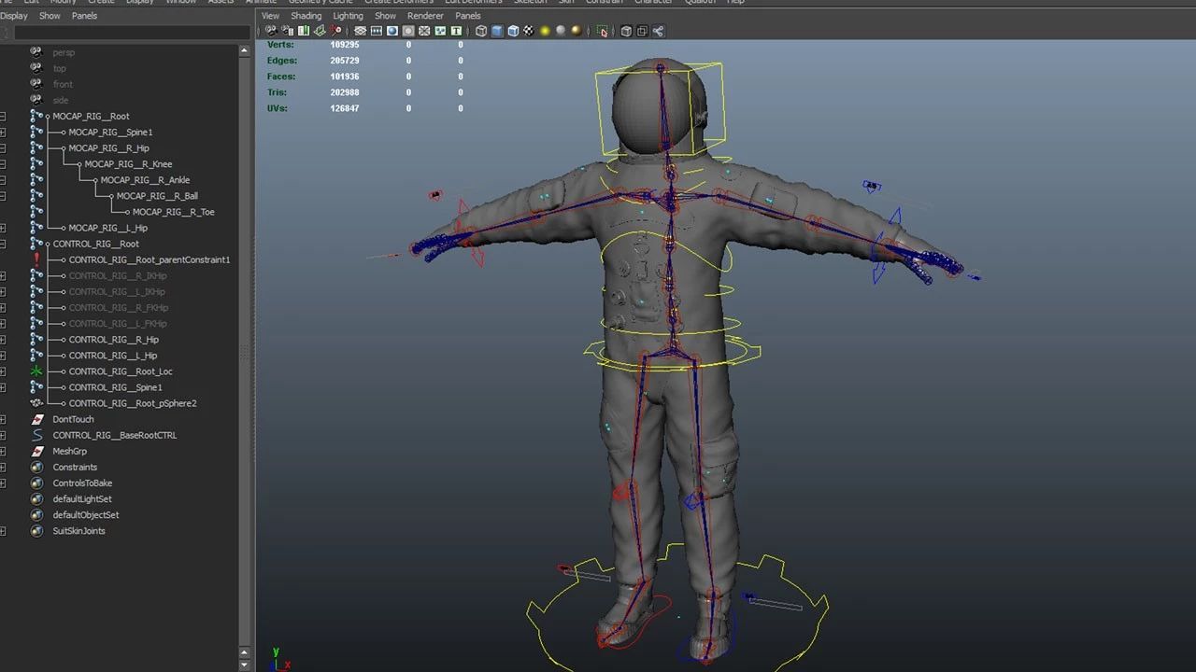Open the viewport Shading menu
1196x672 pixels.
306,16
